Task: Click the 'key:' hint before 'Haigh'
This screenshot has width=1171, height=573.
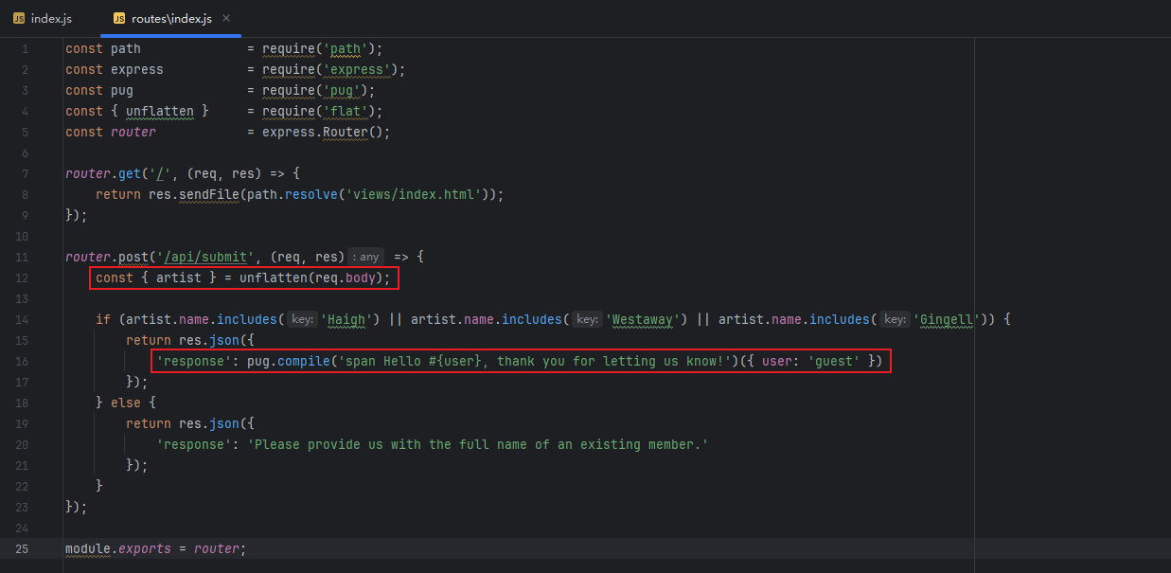Action: point(302,319)
